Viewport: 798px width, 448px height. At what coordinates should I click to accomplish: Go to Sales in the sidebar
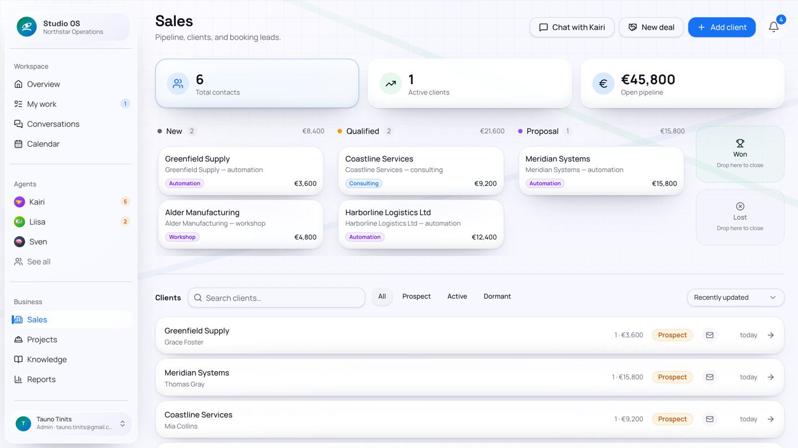tap(71, 320)
